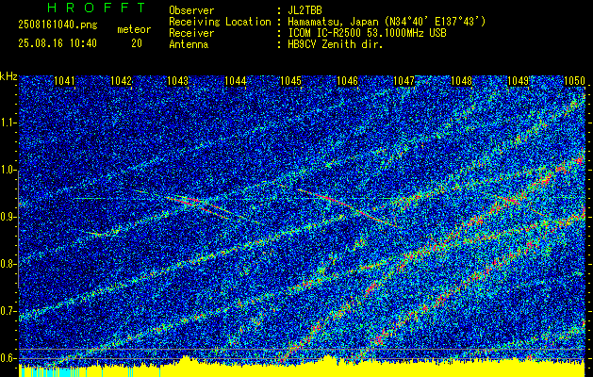The height and width of the screenshot is (377, 593).
Task: Click the 1049 time axis marker
Action: pos(518,81)
